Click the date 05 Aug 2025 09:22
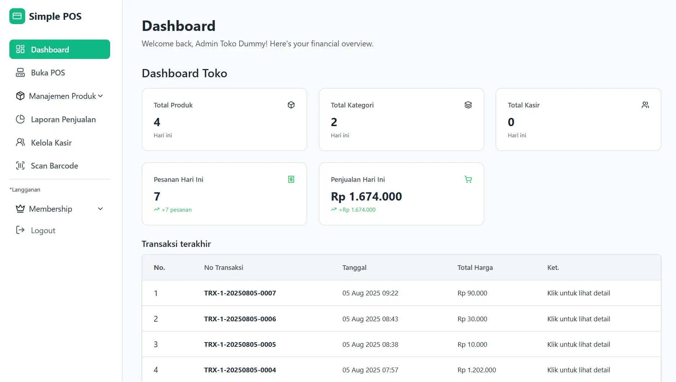 click(370, 293)
